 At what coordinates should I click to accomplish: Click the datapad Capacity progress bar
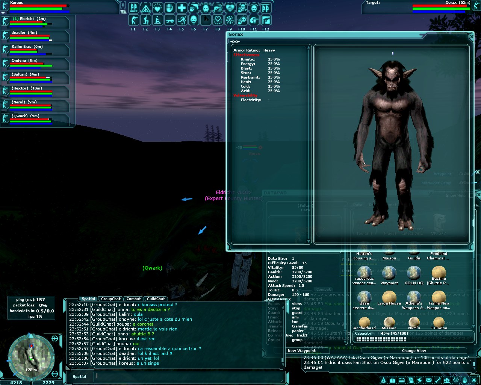tap(413, 336)
